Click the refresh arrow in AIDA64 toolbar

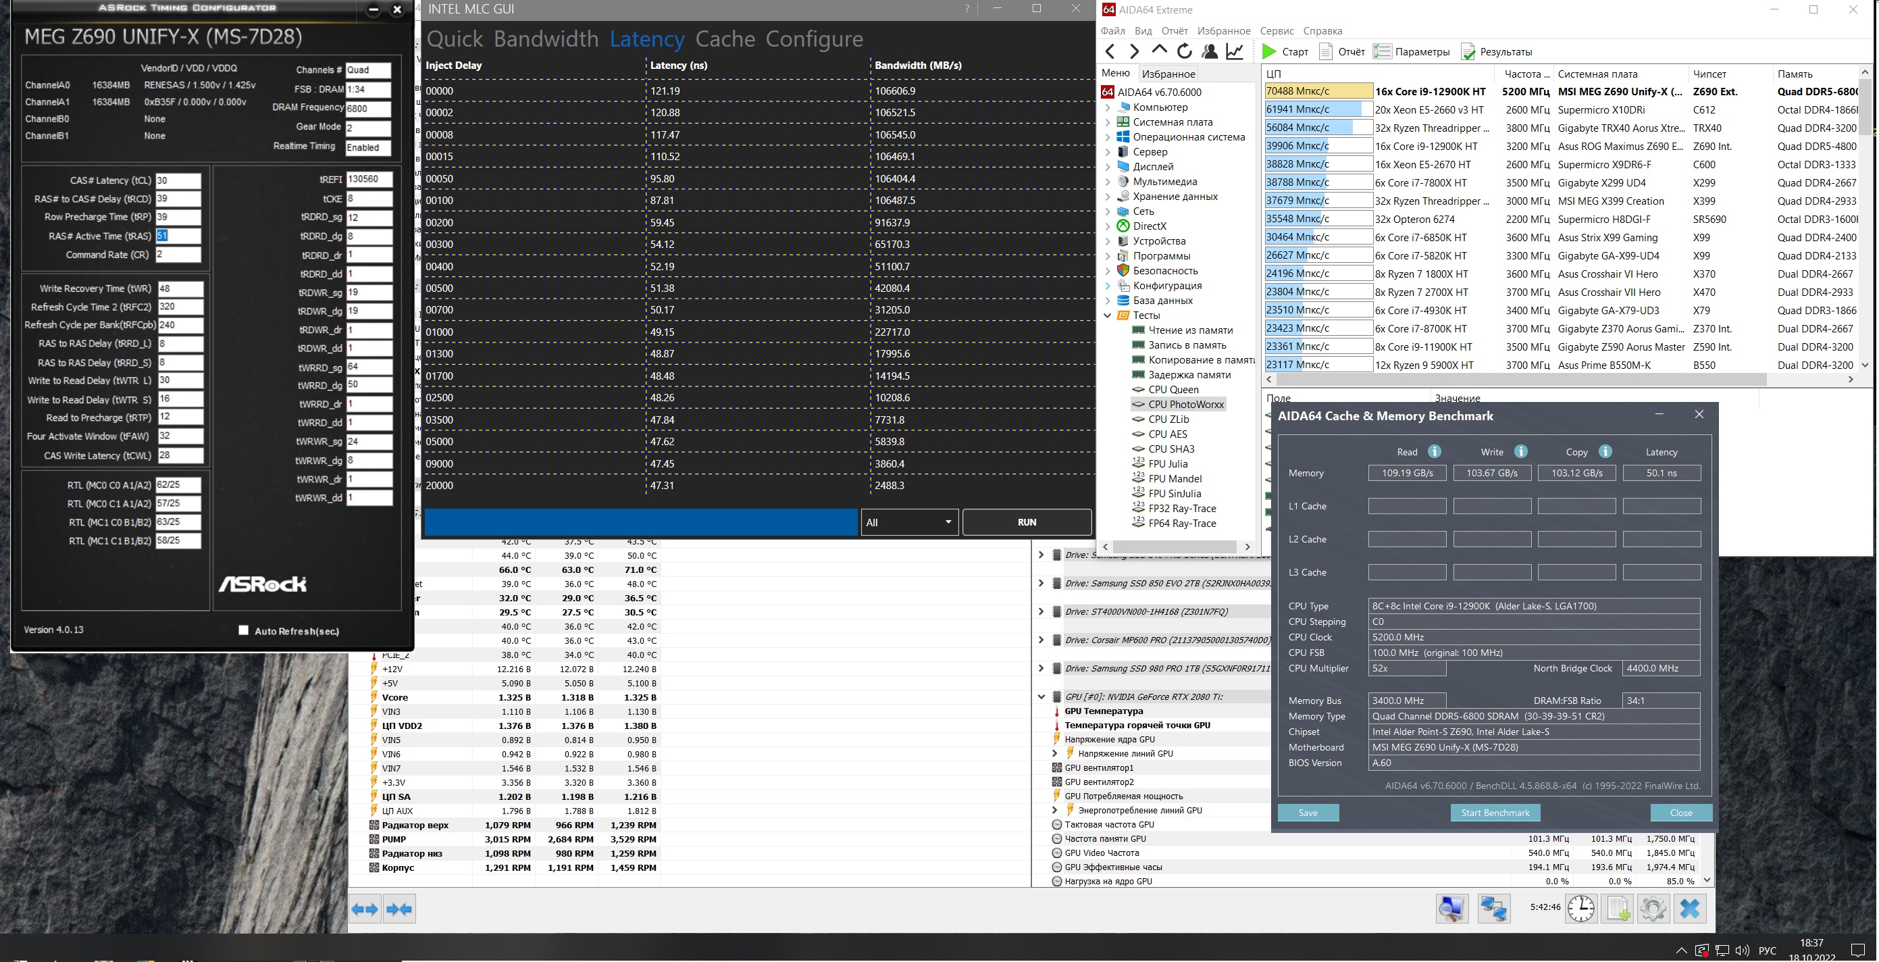(x=1185, y=51)
